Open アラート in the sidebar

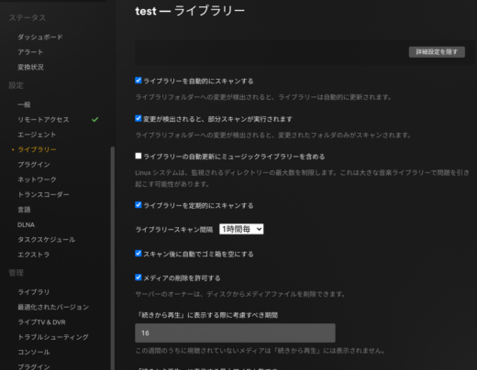coord(30,52)
